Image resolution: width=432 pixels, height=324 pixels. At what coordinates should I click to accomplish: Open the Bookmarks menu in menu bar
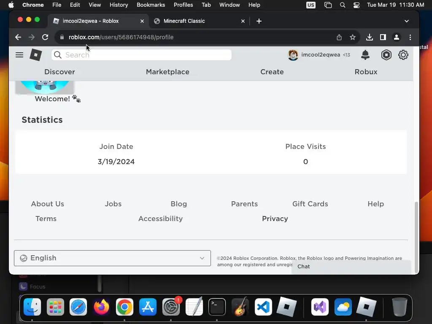point(151,5)
